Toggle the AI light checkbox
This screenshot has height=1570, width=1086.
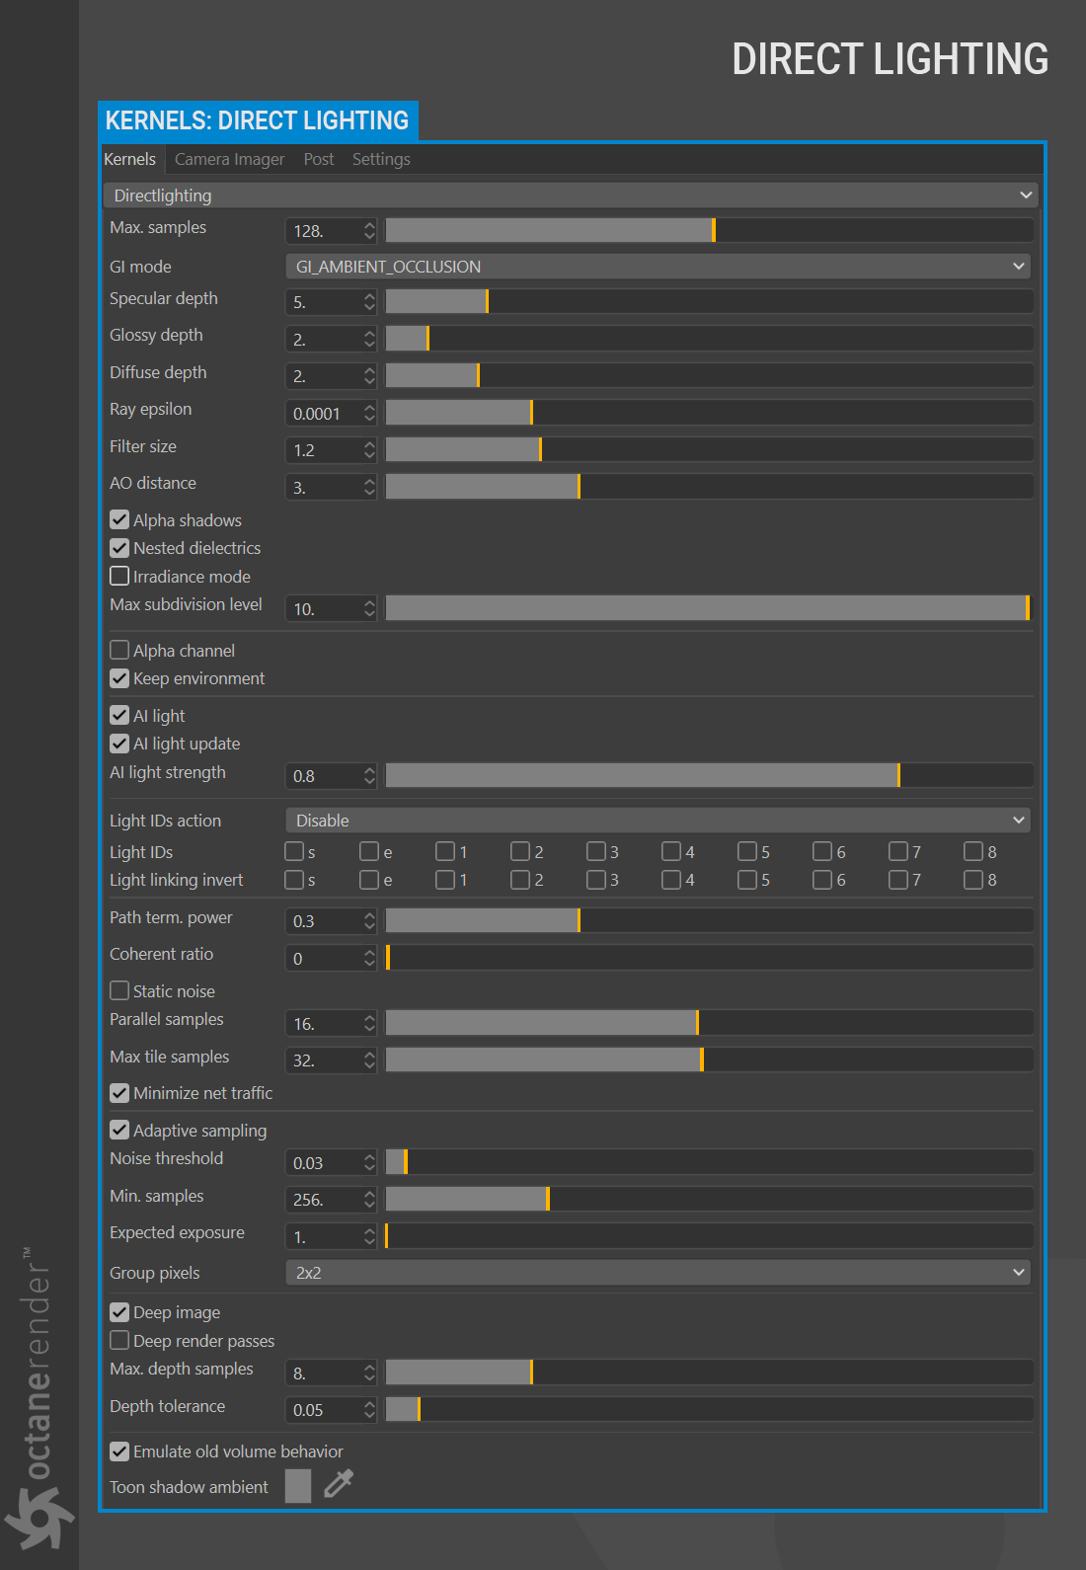click(119, 715)
